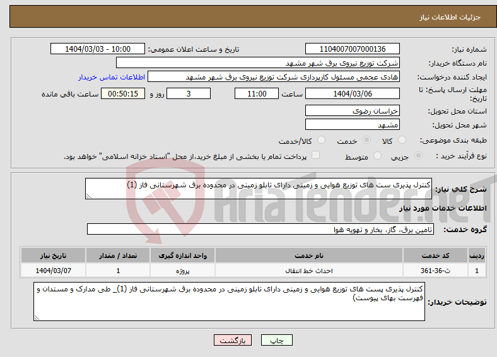The height and width of the screenshot is (357, 497).
Task: Click the شماره نیاز label
Action: 469,49
